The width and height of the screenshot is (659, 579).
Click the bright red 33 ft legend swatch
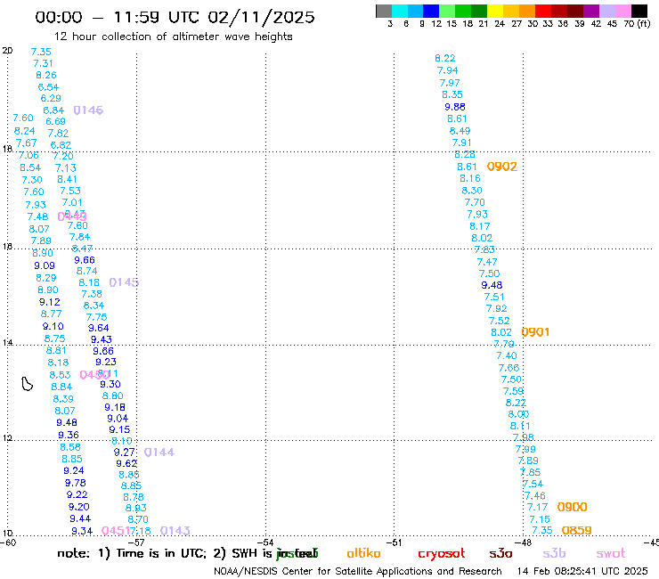pyautogui.click(x=542, y=11)
